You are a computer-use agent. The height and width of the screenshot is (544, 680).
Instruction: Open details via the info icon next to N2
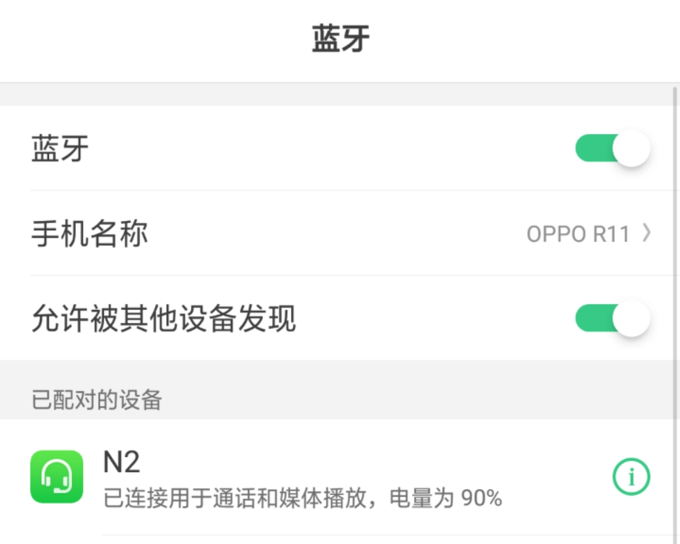631,477
